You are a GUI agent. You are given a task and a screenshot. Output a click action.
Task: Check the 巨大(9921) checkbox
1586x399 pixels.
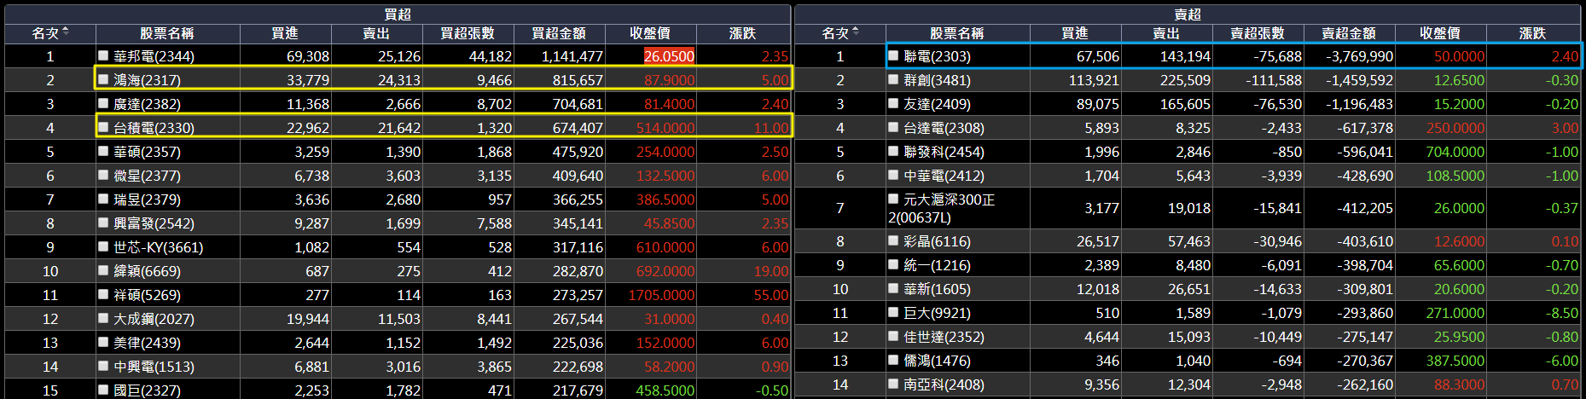pyautogui.click(x=893, y=311)
